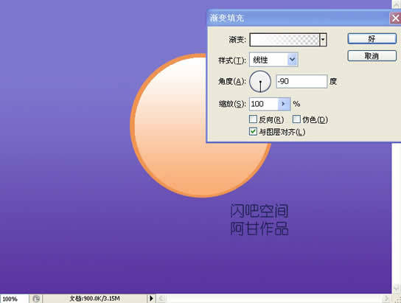The width and height of the screenshot is (401, 303).
Task: Open the 样式 style dropdown showing 线性
Action: (273, 60)
